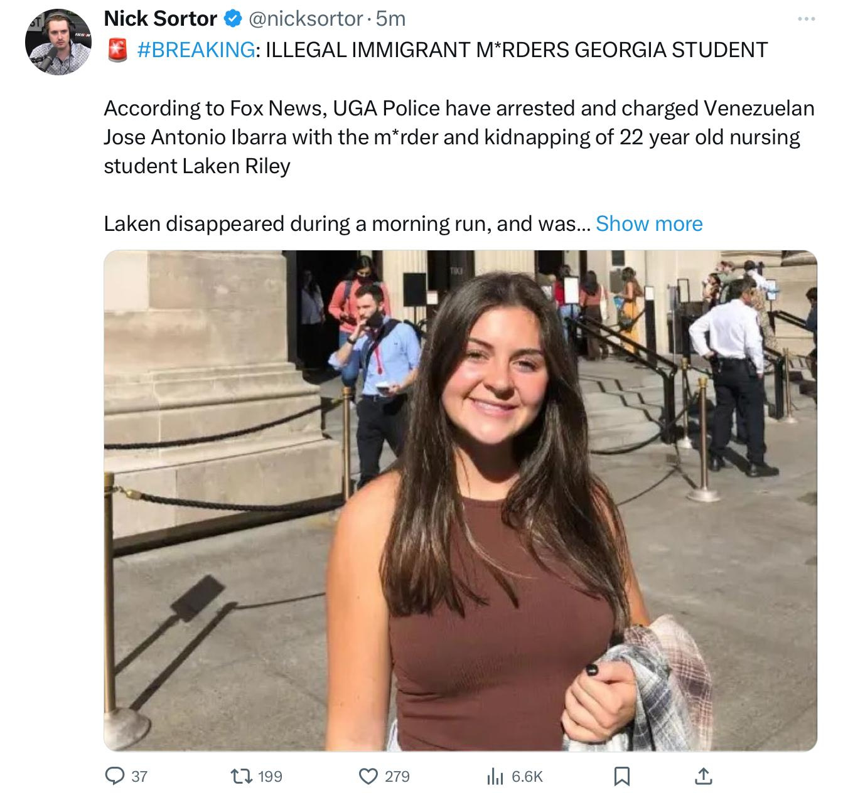
Task: Open view analytics bar chart icon
Action: (495, 777)
